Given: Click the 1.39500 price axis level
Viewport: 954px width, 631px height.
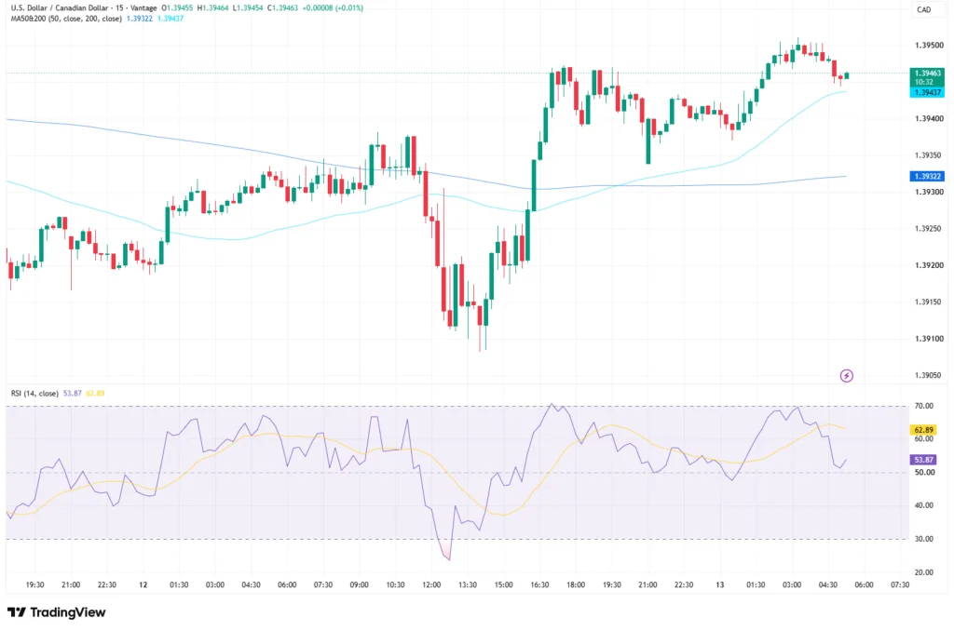Looking at the screenshot, I should tap(929, 45).
